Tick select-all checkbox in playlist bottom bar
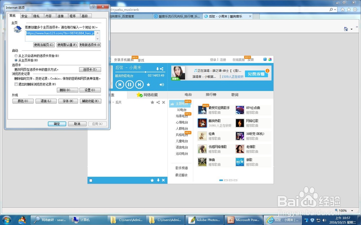The height and width of the screenshot is (225, 361). pyautogui.click(x=91, y=180)
